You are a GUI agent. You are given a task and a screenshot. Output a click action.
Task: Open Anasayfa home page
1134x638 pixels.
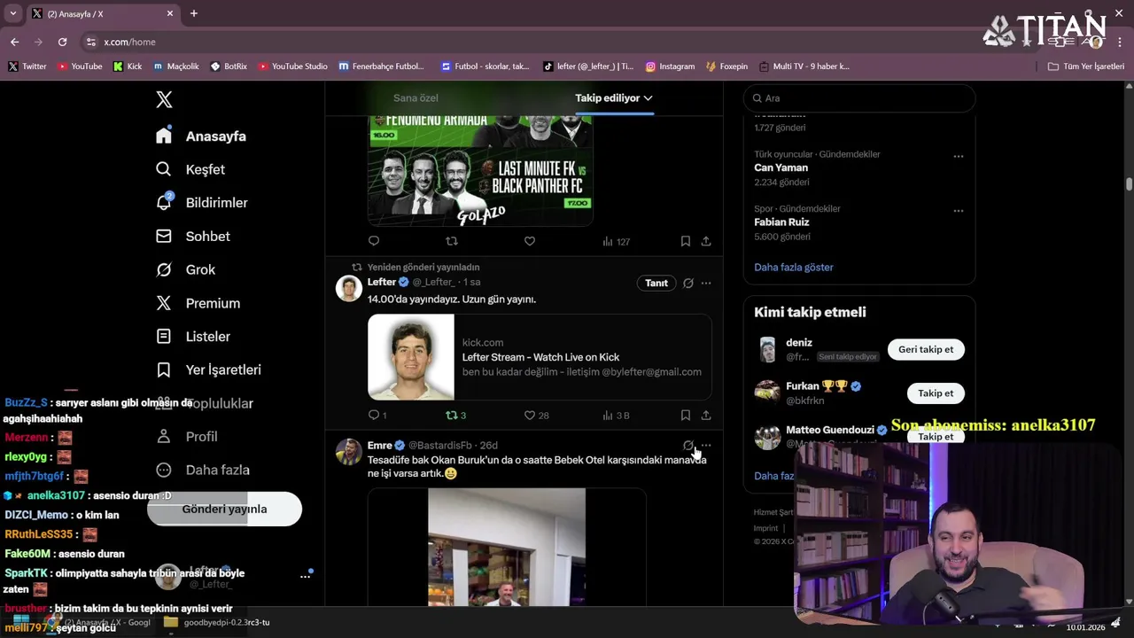pos(201,136)
